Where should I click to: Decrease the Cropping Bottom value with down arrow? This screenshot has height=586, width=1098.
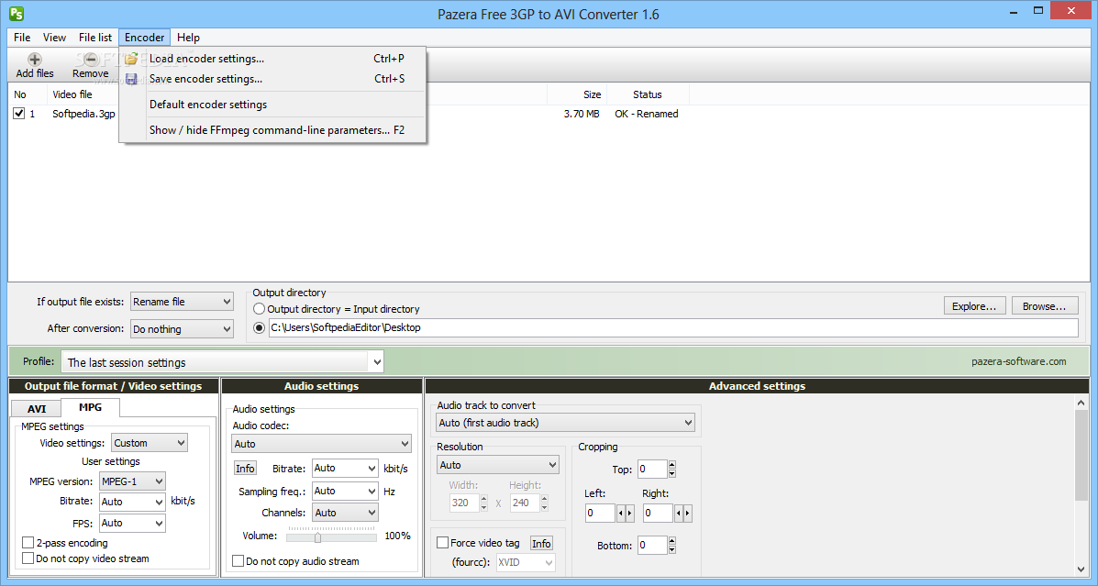tap(672, 549)
